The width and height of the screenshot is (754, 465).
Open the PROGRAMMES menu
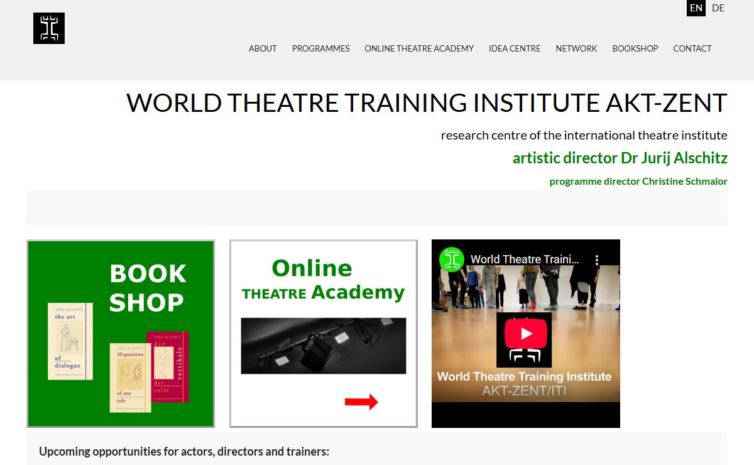pos(320,48)
